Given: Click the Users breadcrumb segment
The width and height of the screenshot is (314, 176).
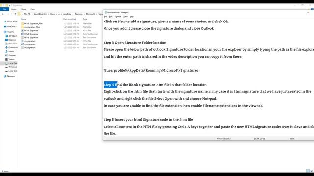Looking at the screenshot, I should [x=52, y=14].
